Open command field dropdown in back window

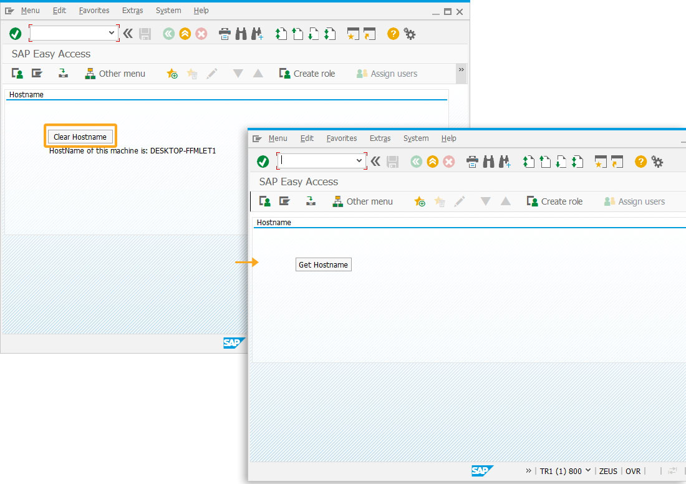(x=112, y=33)
